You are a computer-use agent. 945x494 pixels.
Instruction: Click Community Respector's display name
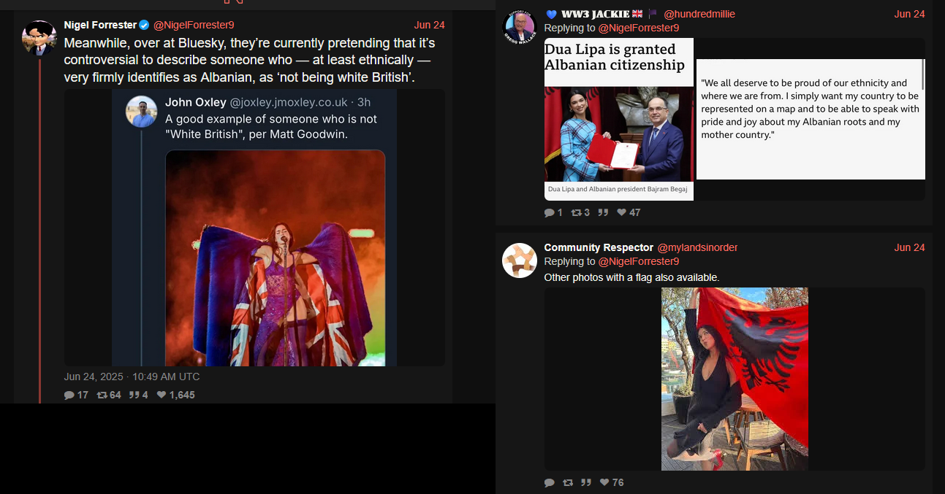click(599, 247)
